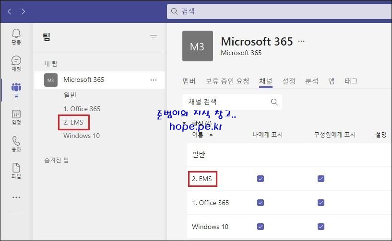Open 1. Office 365 channel in team list
Image resolution: width=392 pixels, height=241 pixels.
point(82,109)
